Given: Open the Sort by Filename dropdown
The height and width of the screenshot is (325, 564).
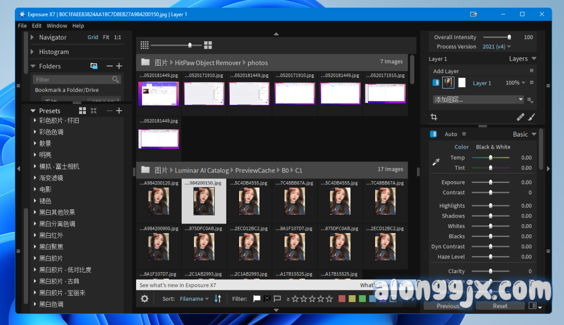Looking at the screenshot, I should point(194,299).
